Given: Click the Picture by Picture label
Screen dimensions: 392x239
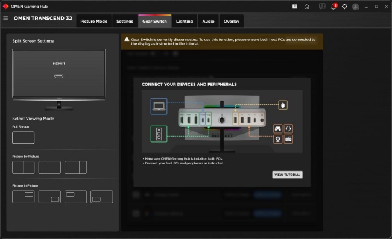Looking at the screenshot, I should coord(25,157).
